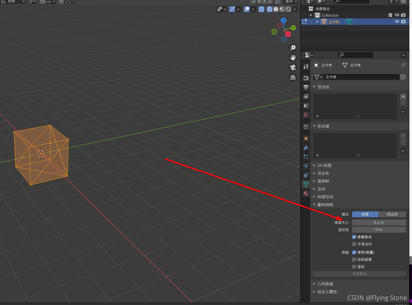Viewport: 412px width, 305px height.
Task: Expand 立方体 object in outliner tree
Action: pos(317,22)
